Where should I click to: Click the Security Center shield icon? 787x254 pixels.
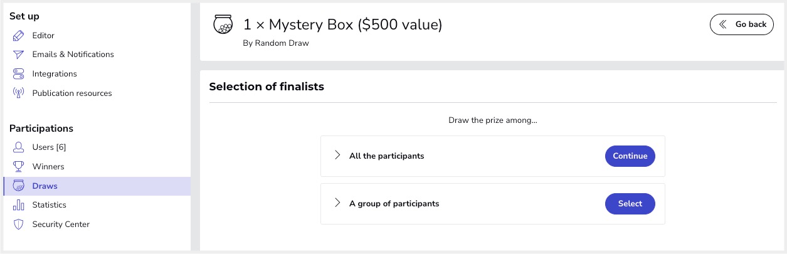[x=19, y=224]
